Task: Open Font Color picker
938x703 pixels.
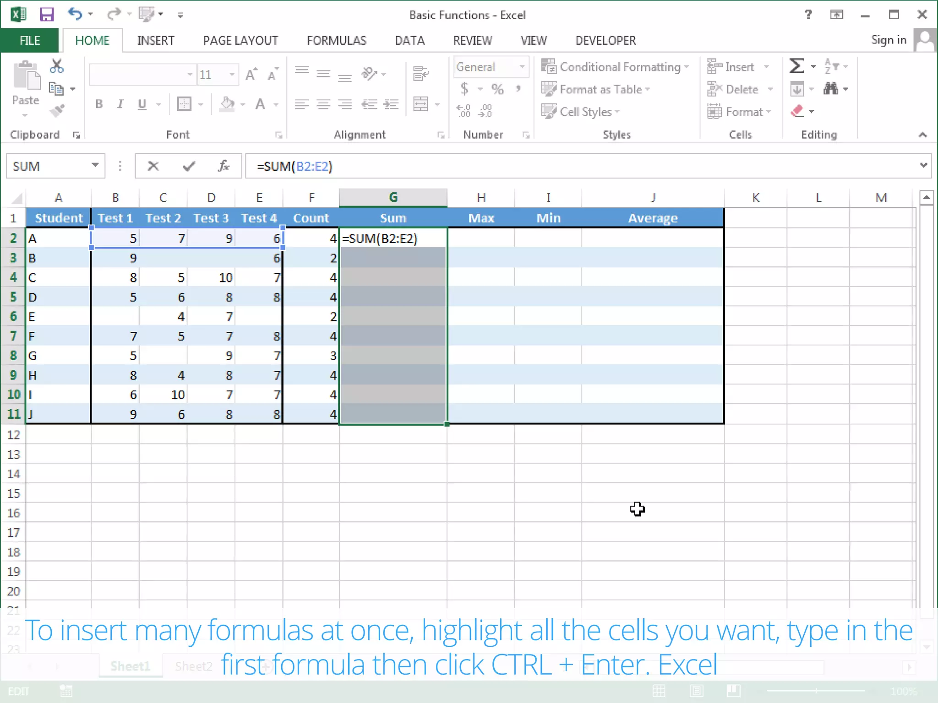Action: (260, 104)
